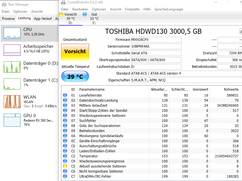Click the Aktueller... column header
The image size is (242, 181).
159,90
